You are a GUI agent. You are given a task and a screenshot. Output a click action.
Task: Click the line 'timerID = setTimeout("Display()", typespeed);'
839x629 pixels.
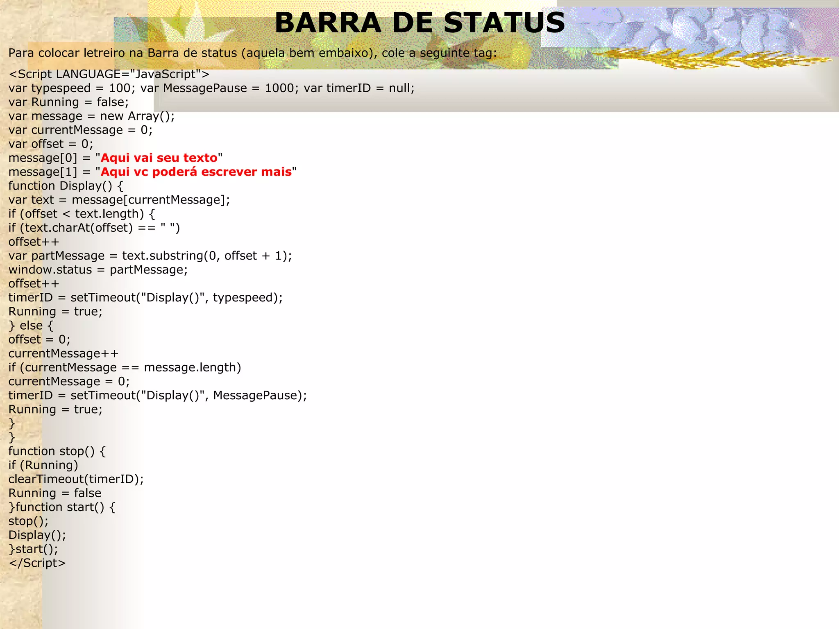tap(145, 298)
